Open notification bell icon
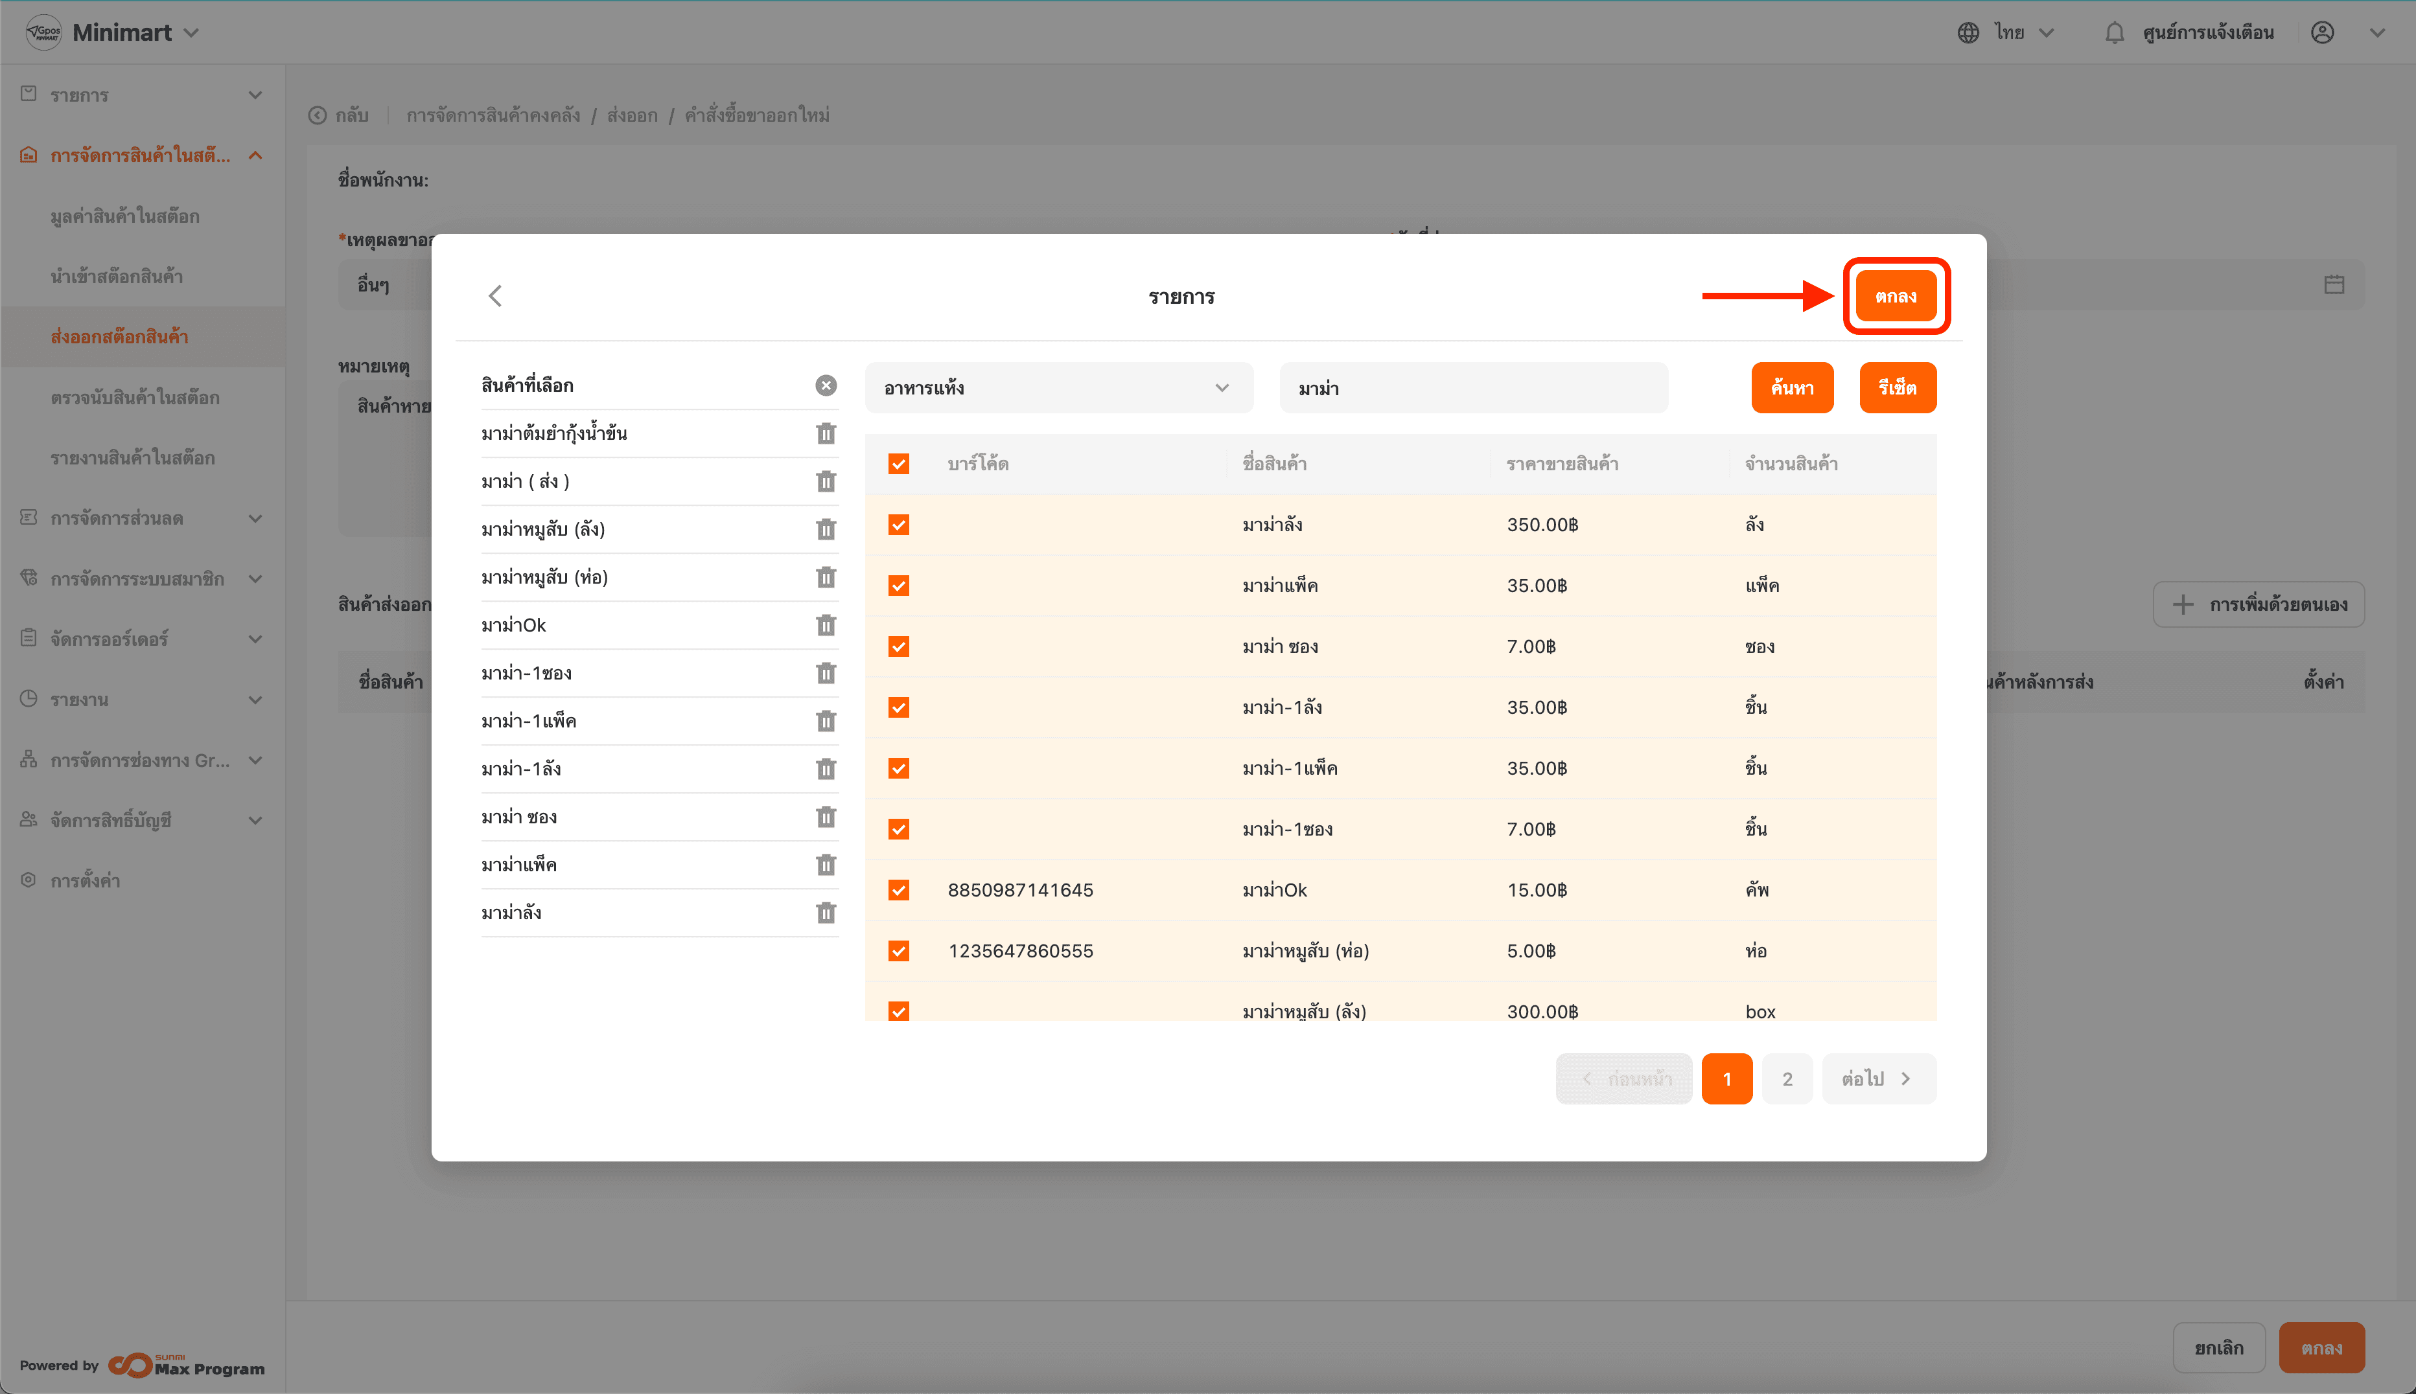 point(2115,32)
